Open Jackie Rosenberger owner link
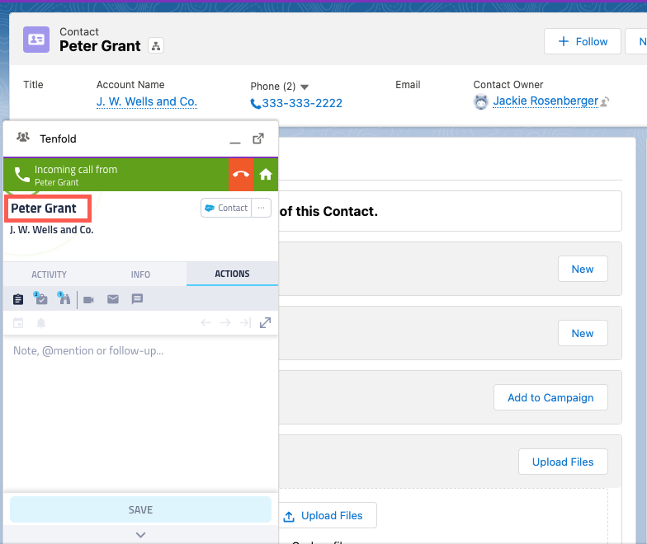The width and height of the screenshot is (647, 544). 545,101
